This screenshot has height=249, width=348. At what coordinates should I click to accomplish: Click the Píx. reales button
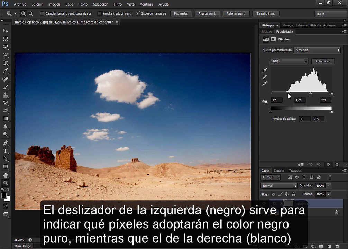181,13
